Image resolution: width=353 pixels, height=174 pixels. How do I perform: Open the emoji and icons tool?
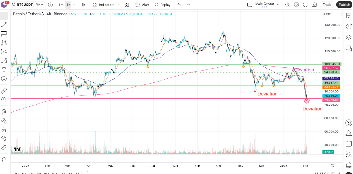(x=4, y=78)
